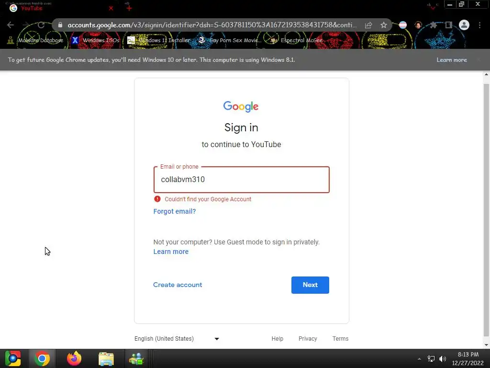The image size is (490, 368).
Task: Open the Malware Database bookmark
Action: (35, 40)
